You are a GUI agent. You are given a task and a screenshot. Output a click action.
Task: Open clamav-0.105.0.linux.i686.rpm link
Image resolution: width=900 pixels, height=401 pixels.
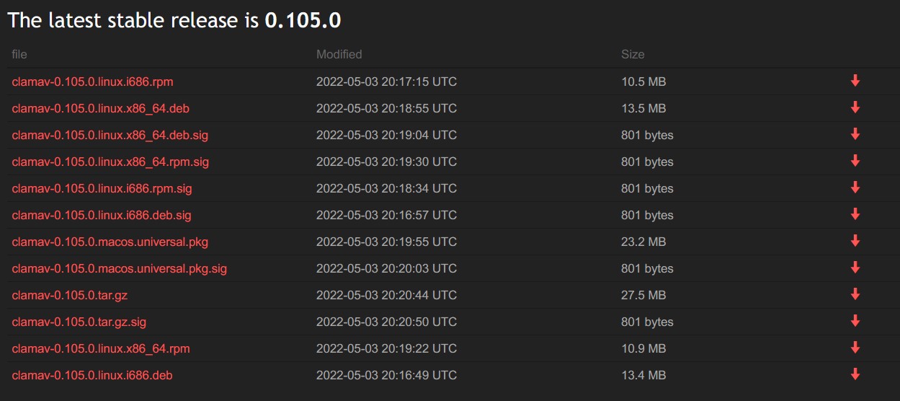pyautogui.click(x=92, y=81)
